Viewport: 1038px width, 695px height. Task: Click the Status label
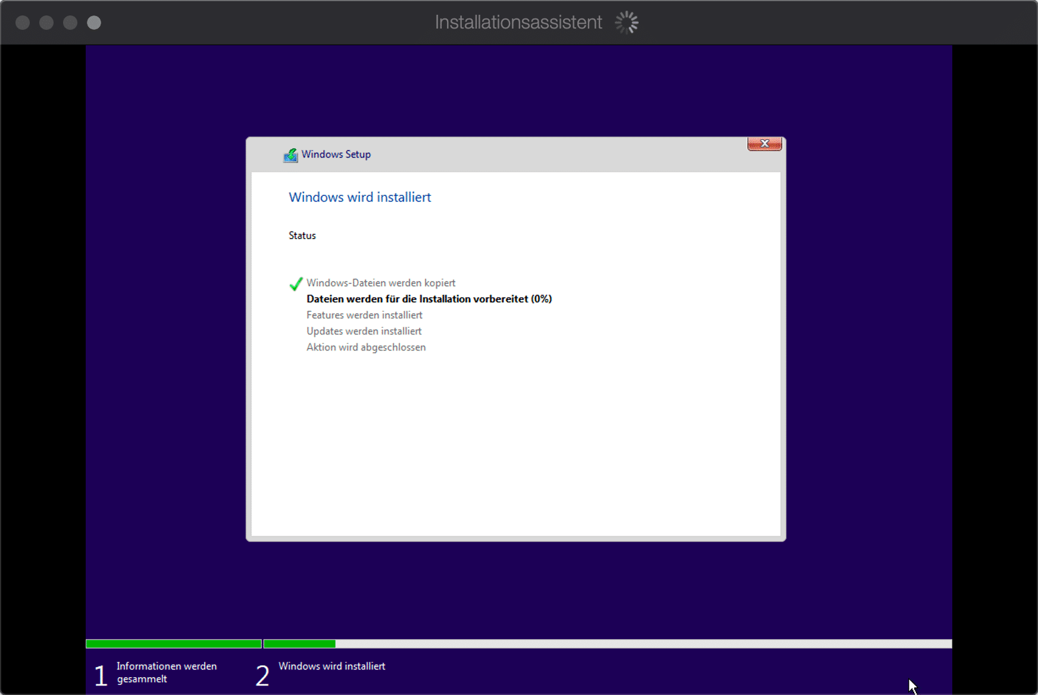[302, 236]
